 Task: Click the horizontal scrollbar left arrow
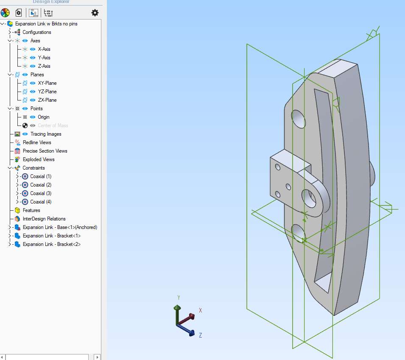(2, 357)
